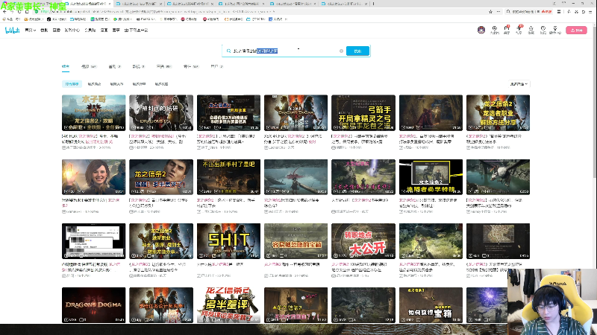Open the 不让出新手村了是吧 video thumbnail
Screen dimensions: 597x335
tap(228, 177)
